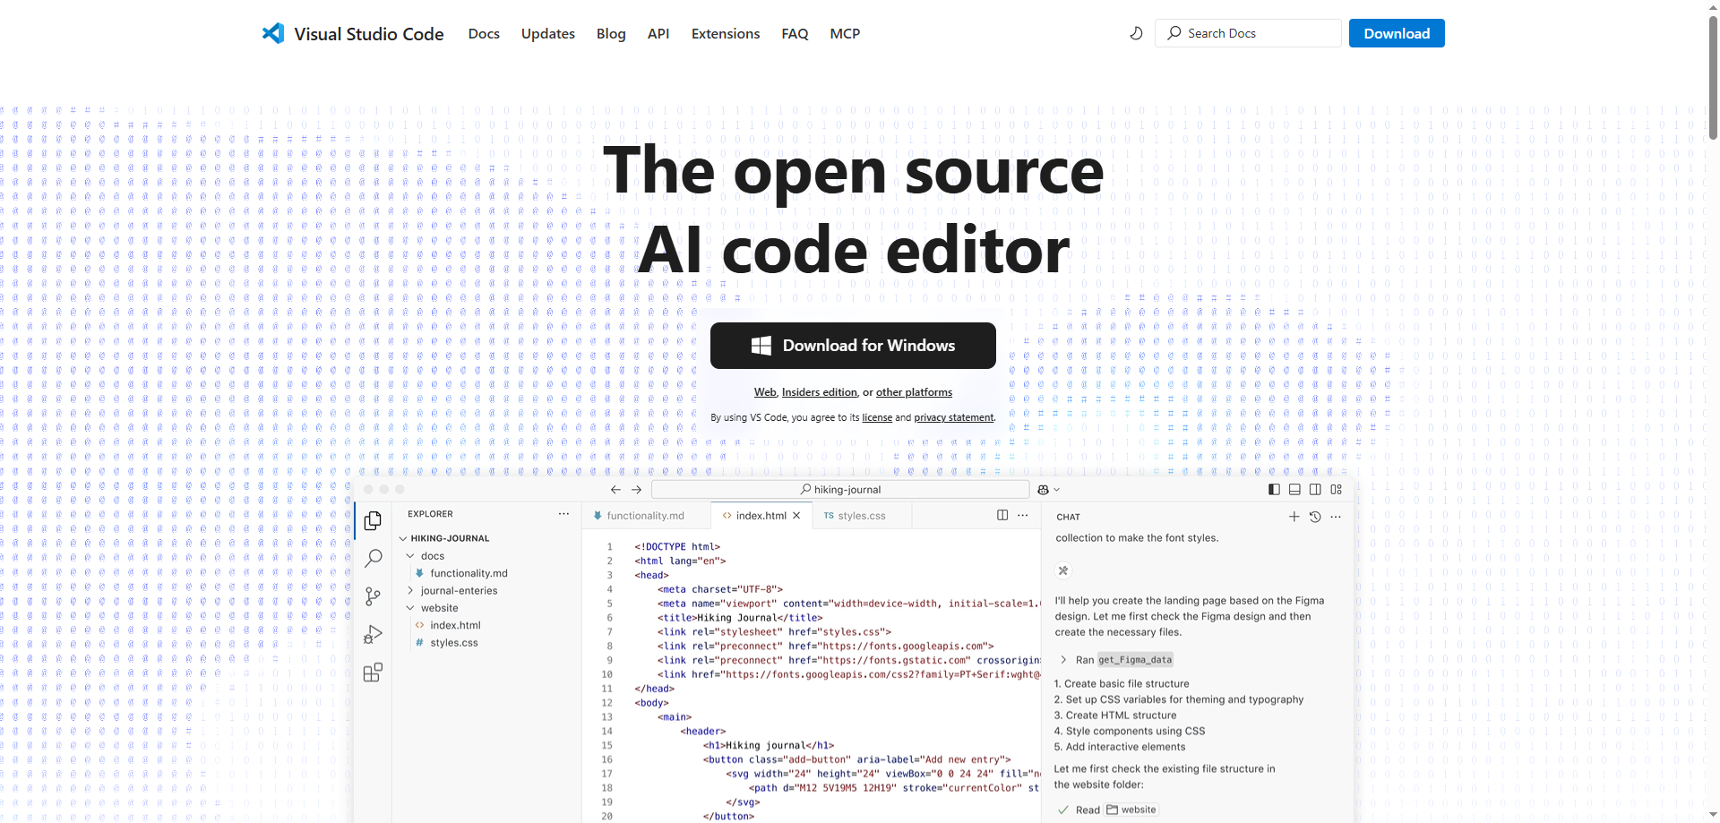Open the chat history icon
The image size is (1720, 823).
pyautogui.click(x=1315, y=517)
